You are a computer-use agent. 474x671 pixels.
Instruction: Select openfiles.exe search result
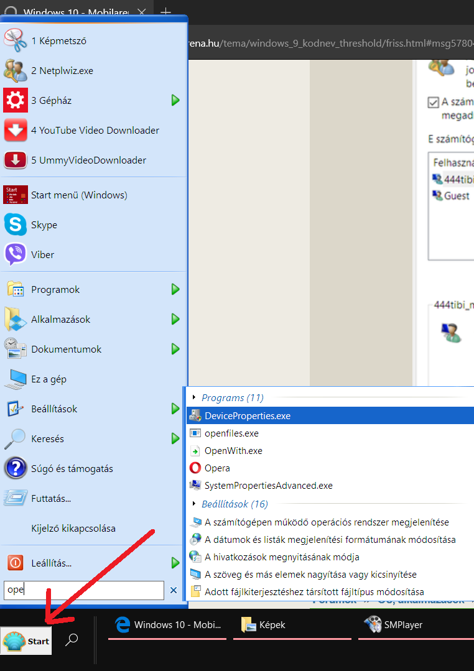pyautogui.click(x=330, y=433)
